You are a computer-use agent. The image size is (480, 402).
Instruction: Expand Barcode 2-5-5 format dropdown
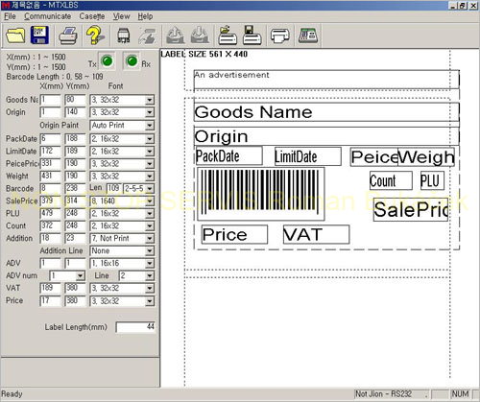pos(150,188)
